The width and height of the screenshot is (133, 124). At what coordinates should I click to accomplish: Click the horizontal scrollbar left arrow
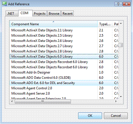(12, 102)
